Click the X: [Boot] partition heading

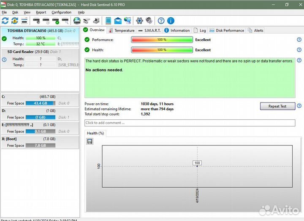click(x=9, y=139)
